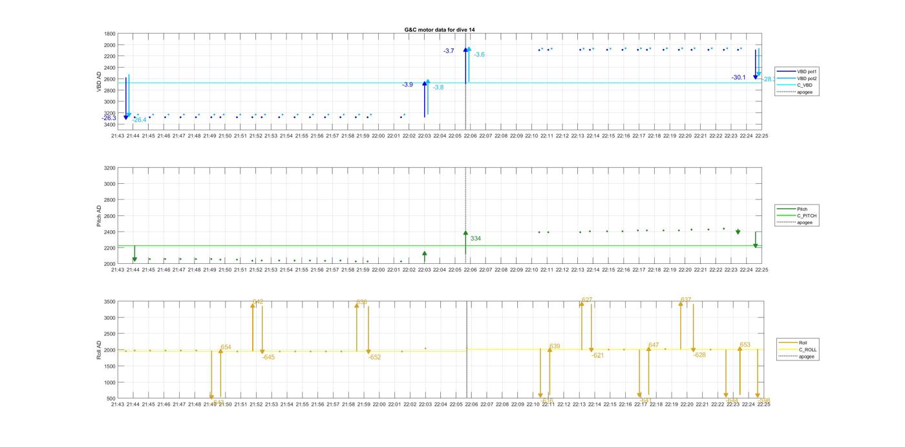Select the 'C_VBD' legend entry
905x447 pixels.
pyautogui.click(x=805, y=85)
